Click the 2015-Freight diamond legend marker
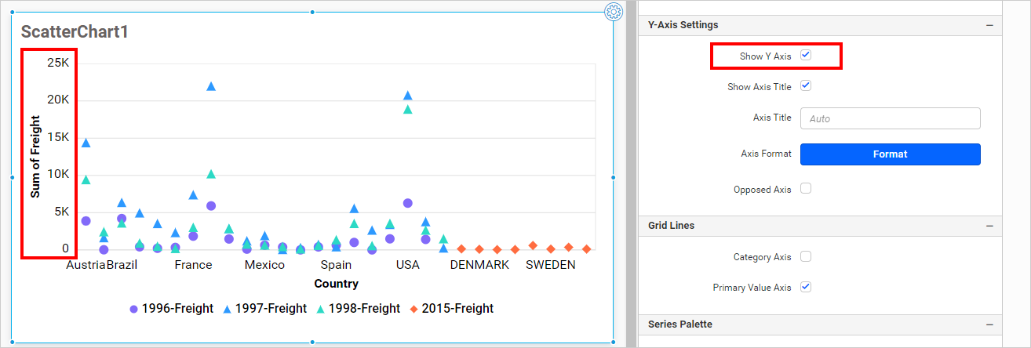This screenshot has width=1031, height=348. [x=413, y=309]
